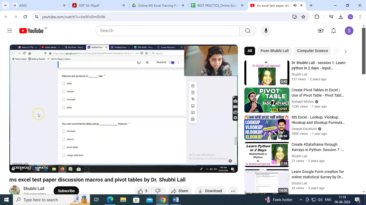
Task: Open Learn Google Form creation video title
Action: pyautogui.click(x=318, y=174)
